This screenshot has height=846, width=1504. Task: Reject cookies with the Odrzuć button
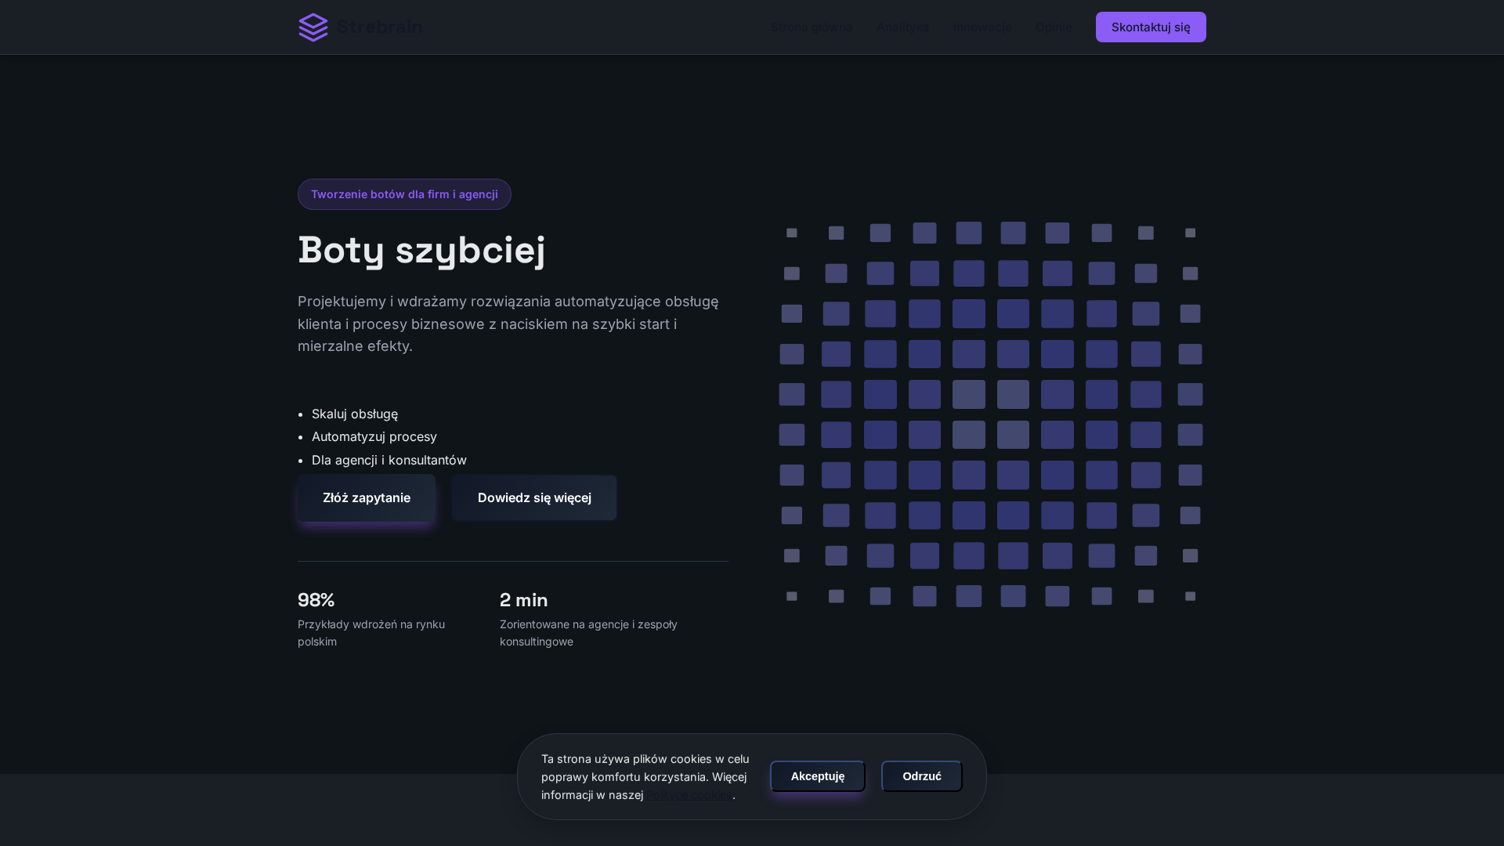[x=922, y=776]
